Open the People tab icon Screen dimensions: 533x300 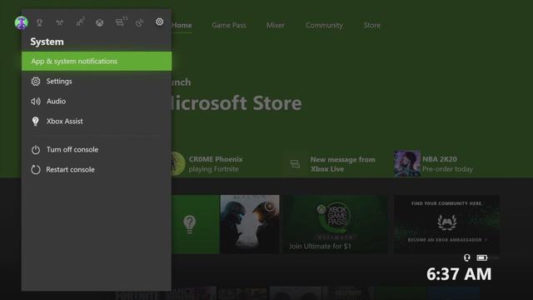pyautogui.click(x=80, y=22)
